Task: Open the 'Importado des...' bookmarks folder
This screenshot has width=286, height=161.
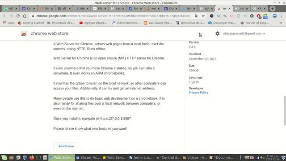Action: click(x=61, y=23)
